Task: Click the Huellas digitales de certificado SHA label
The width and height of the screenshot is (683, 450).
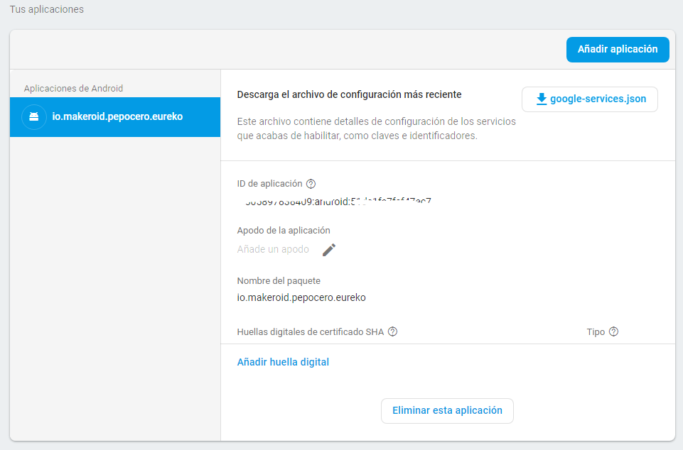Action: 310,331
